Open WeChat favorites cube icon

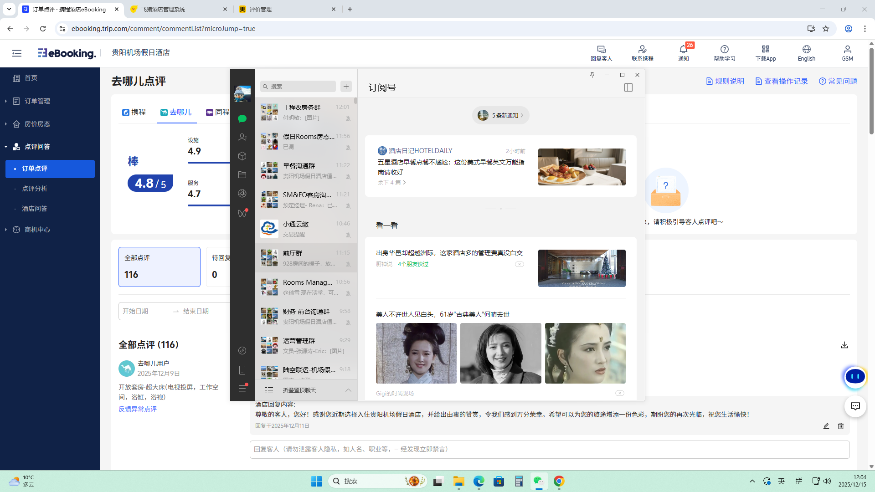242,156
